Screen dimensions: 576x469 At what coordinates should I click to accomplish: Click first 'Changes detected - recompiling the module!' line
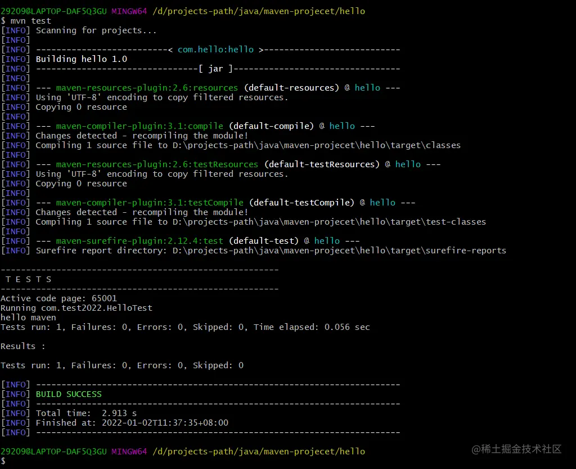pyautogui.click(x=142, y=136)
